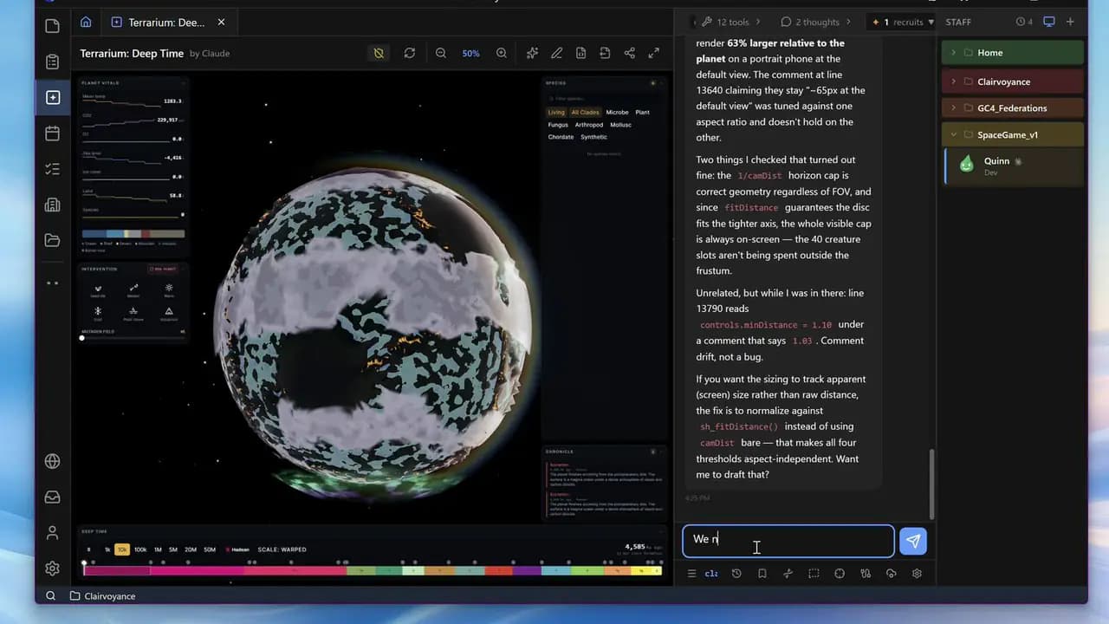
Task: Open the inbox icon in left sidebar
Action: (x=52, y=497)
